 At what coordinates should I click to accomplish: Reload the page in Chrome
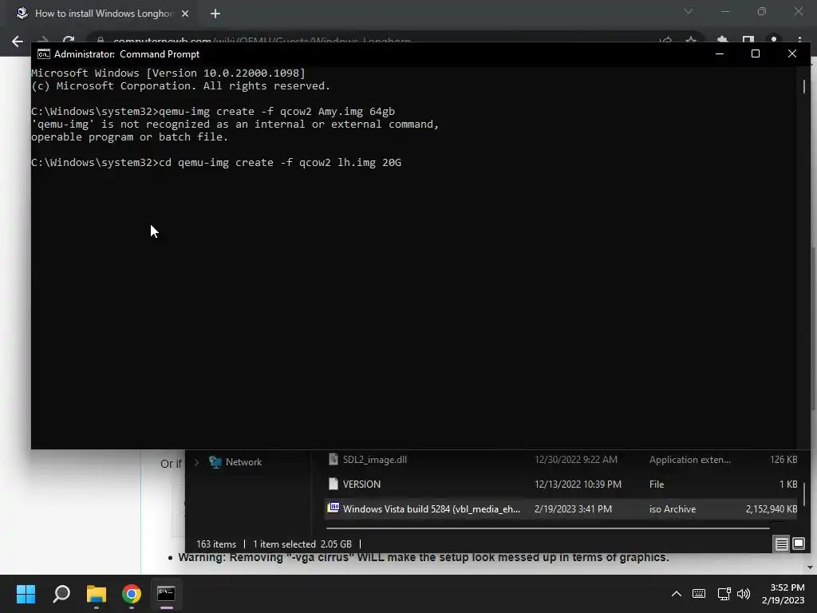tap(69, 40)
